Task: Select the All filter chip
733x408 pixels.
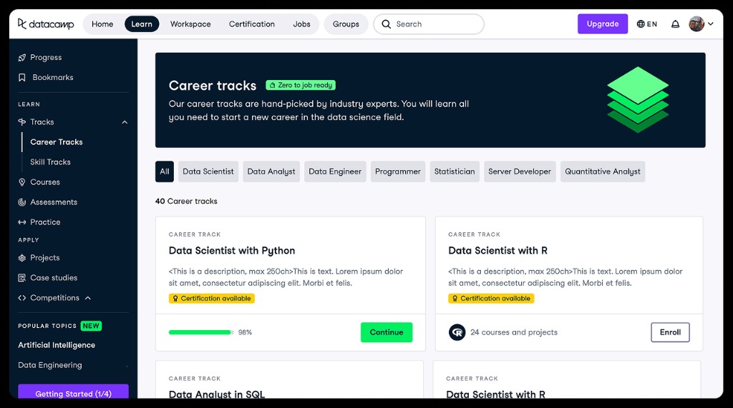Action: (x=165, y=171)
